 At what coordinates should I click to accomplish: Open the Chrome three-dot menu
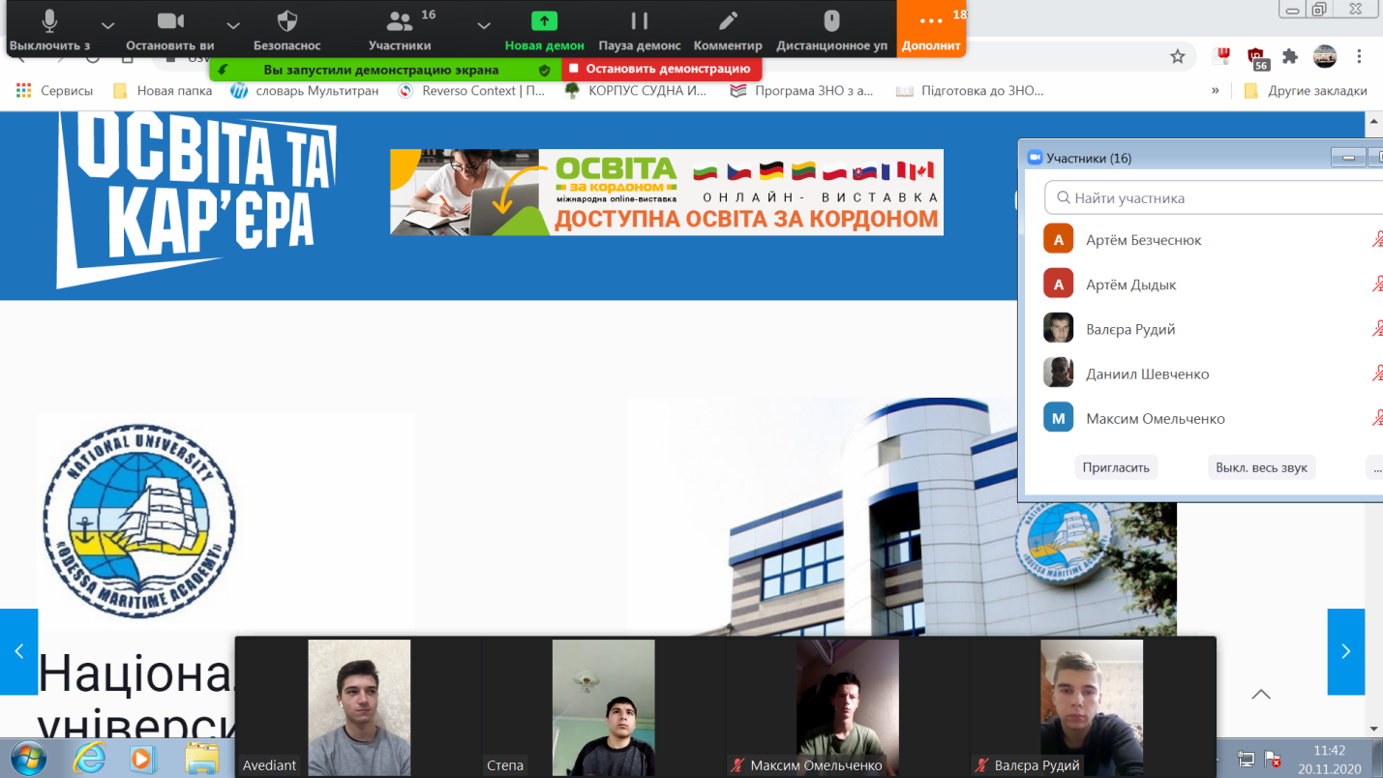[1361, 57]
